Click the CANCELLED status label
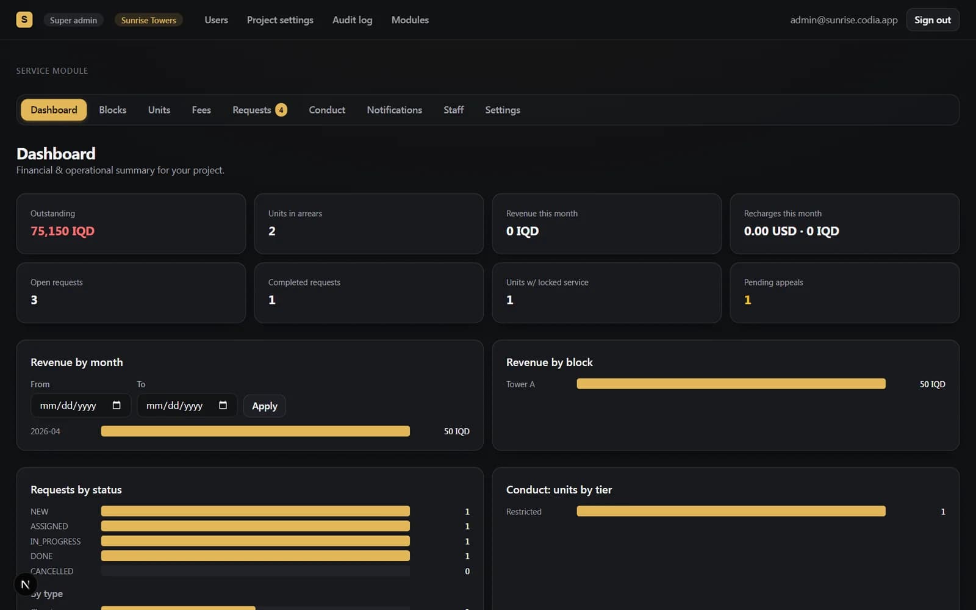The height and width of the screenshot is (610, 976). coord(52,571)
